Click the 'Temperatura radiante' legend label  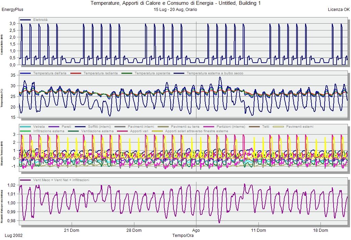click(100, 73)
